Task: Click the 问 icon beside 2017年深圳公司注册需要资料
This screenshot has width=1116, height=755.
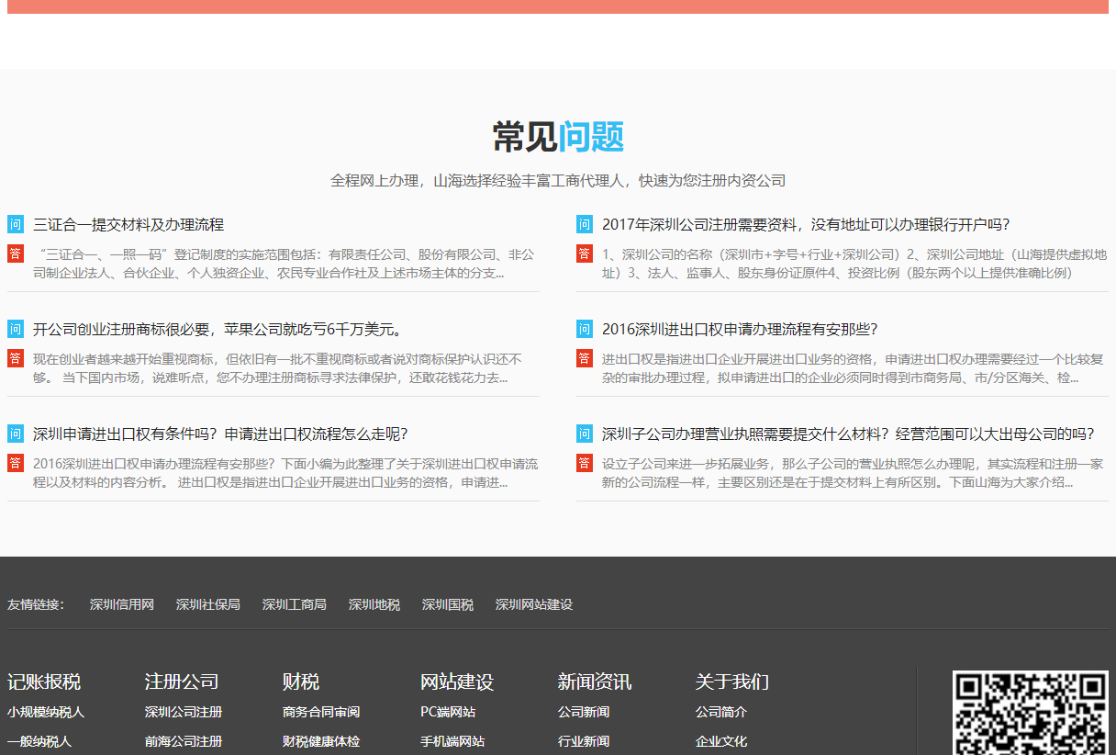Action: coord(585,224)
